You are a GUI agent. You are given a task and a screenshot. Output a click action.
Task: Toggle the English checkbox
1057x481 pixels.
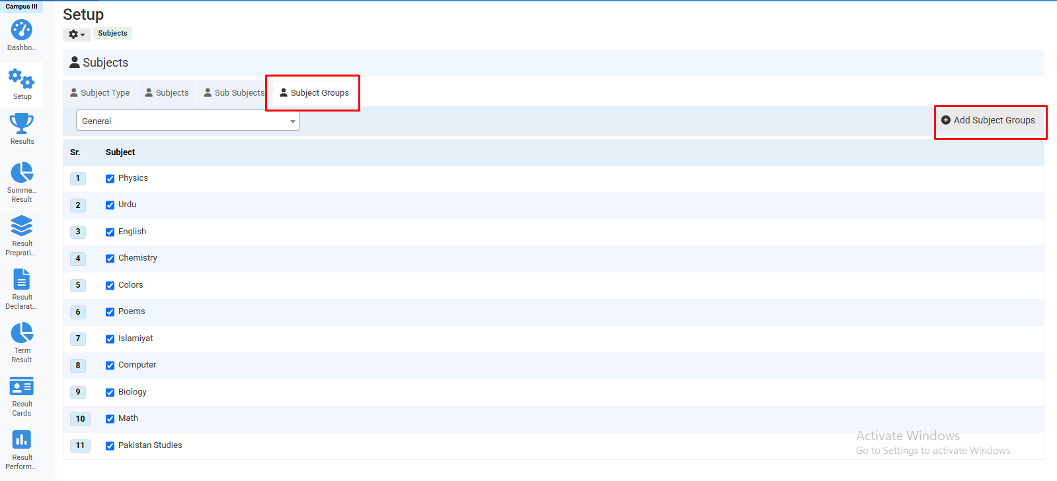(110, 232)
